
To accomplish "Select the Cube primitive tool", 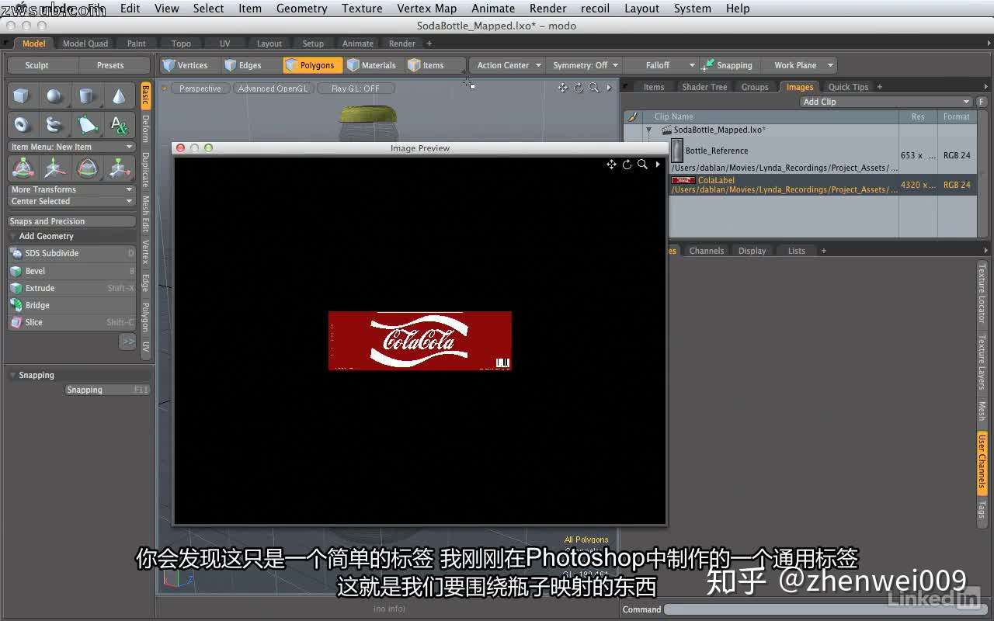I will click(x=22, y=96).
